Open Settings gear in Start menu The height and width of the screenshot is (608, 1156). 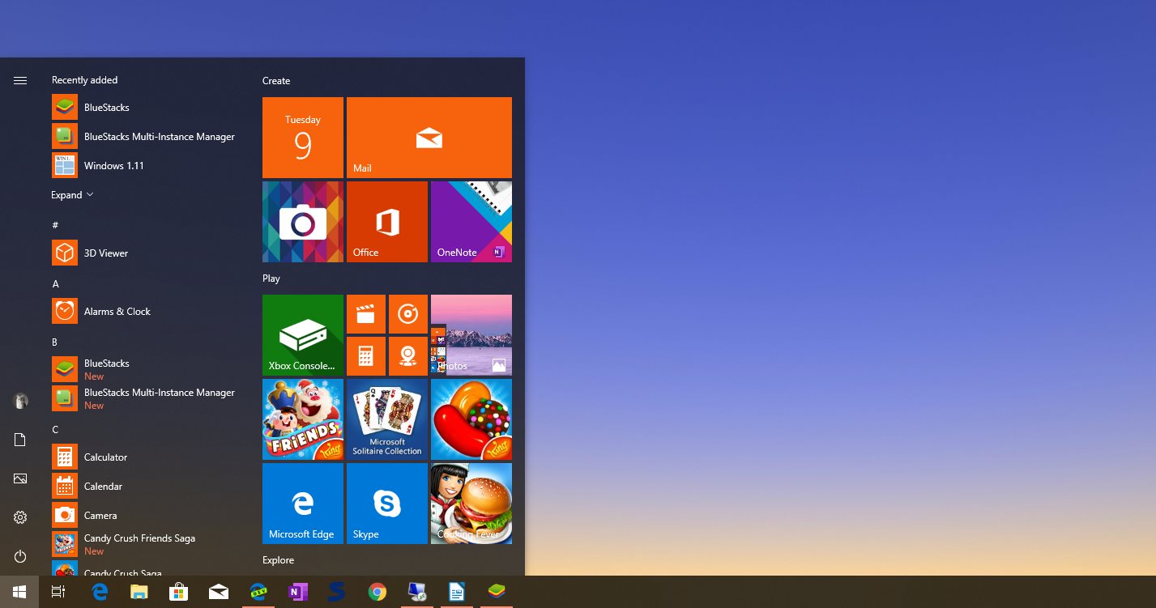[20, 517]
